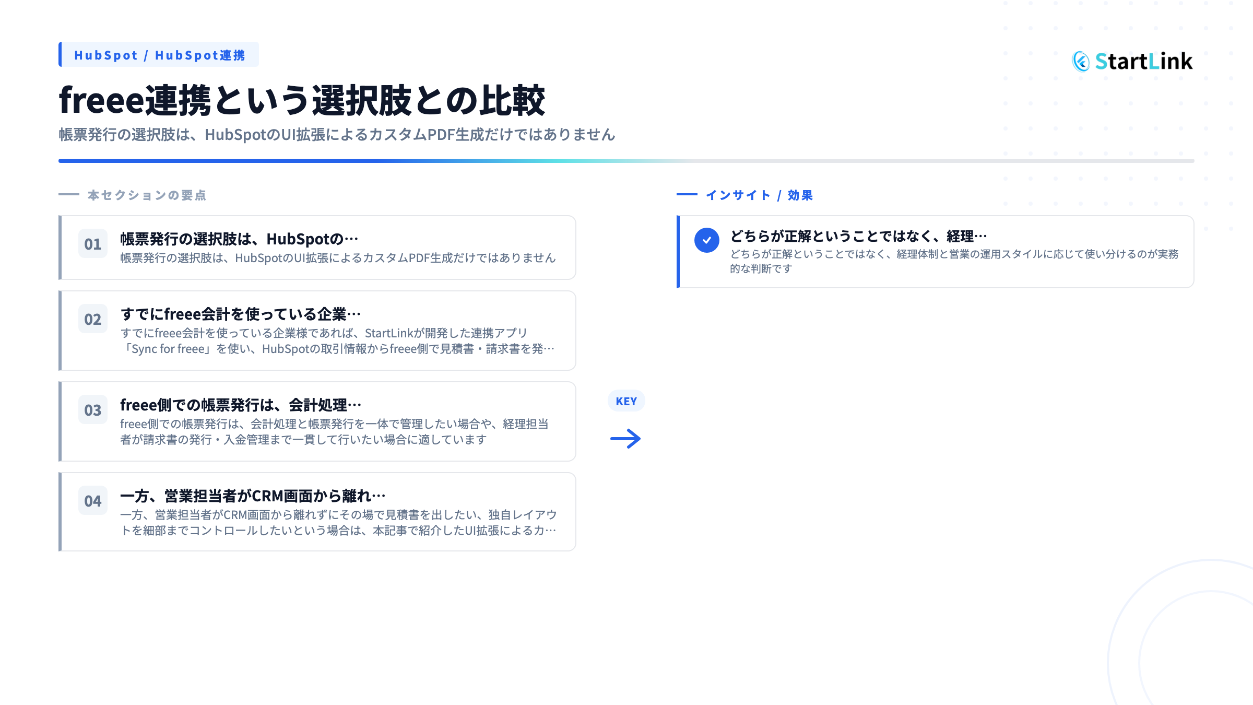Screen dimensions: 1253x705
Task: Click card 03 description about 入金管理まで一貫
Action: click(x=335, y=432)
